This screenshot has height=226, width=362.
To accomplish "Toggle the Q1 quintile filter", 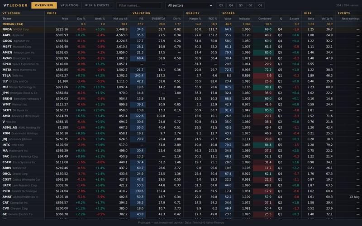I will pyautogui.click(x=260, y=5).
